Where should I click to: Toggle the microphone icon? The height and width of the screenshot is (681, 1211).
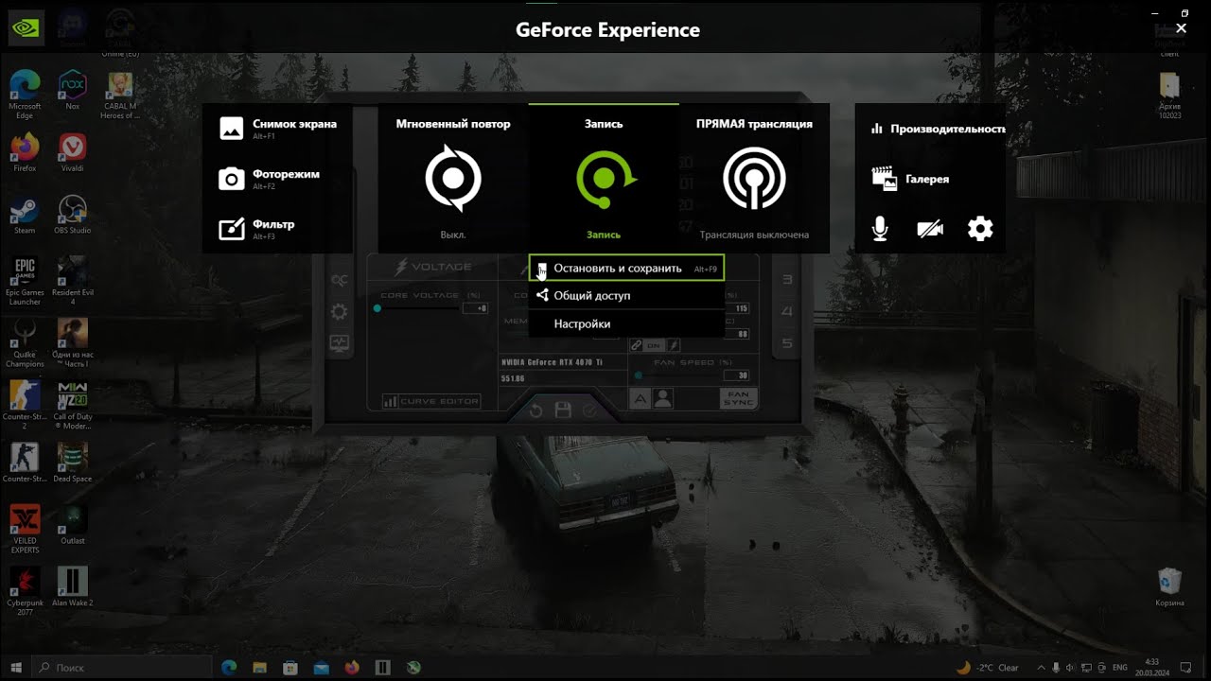click(880, 228)
